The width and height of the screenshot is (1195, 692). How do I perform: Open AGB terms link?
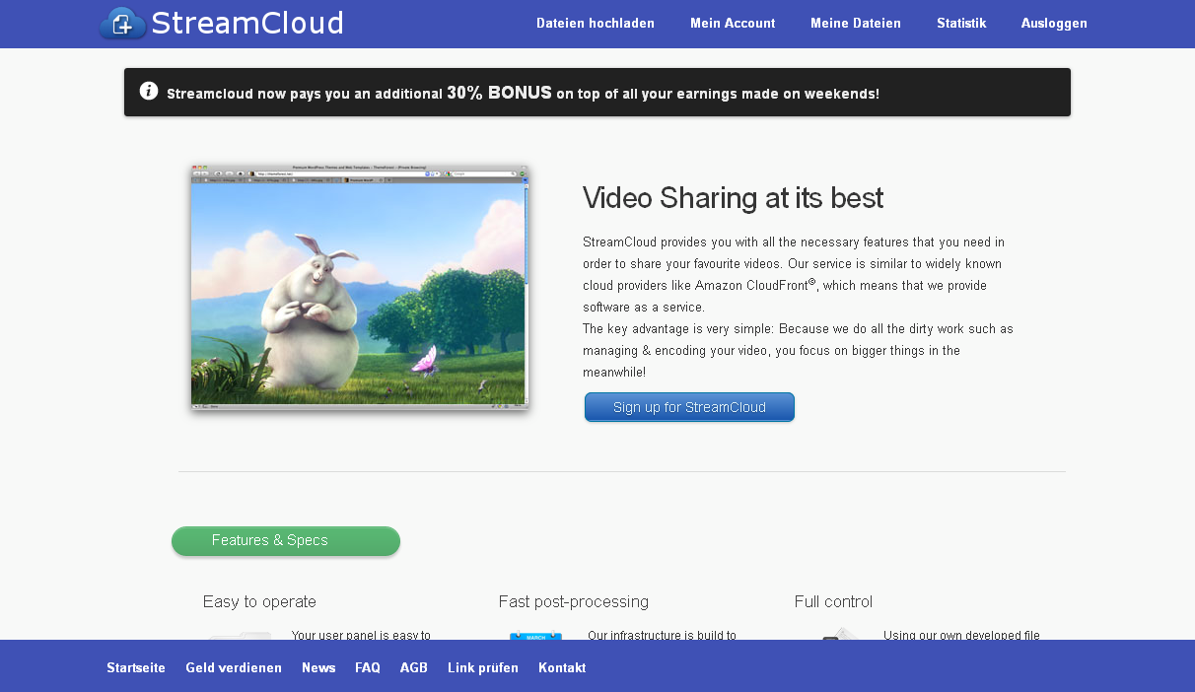pyautogui.click(x=414, y=668)
